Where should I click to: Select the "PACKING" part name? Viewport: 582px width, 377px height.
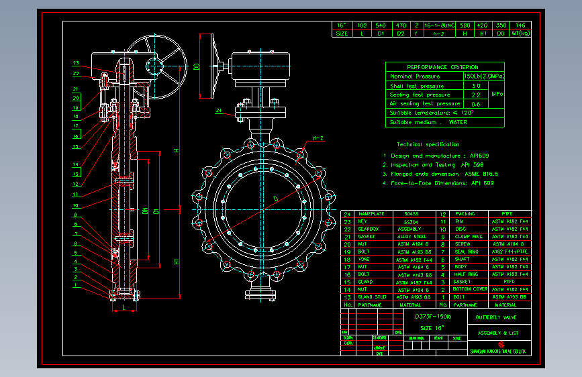465,214
